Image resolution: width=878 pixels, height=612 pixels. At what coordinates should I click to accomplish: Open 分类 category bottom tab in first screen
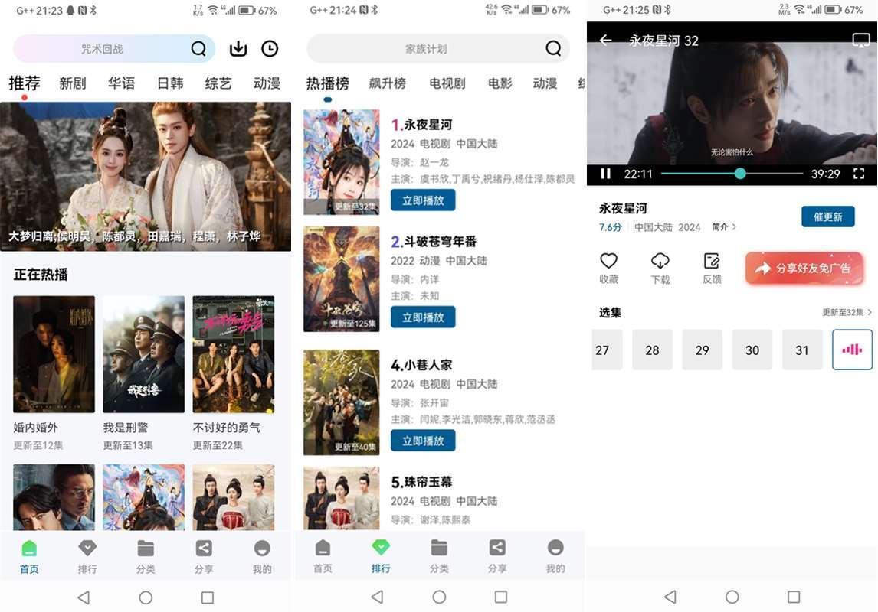(x=146, y=556)
